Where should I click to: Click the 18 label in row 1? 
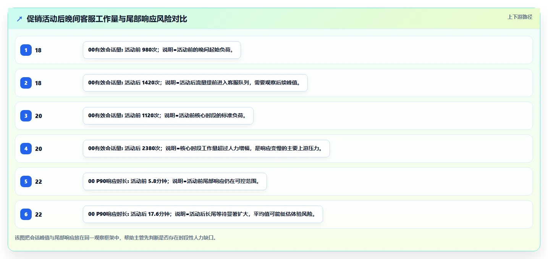[38, 50]
